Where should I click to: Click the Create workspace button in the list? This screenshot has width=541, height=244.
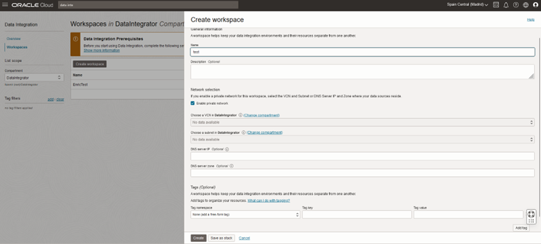pyautogui.click(x=90, y=64)
